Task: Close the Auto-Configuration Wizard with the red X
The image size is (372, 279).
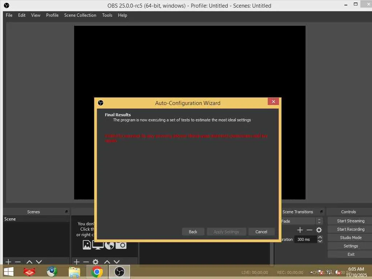Action: coord(273,102)
